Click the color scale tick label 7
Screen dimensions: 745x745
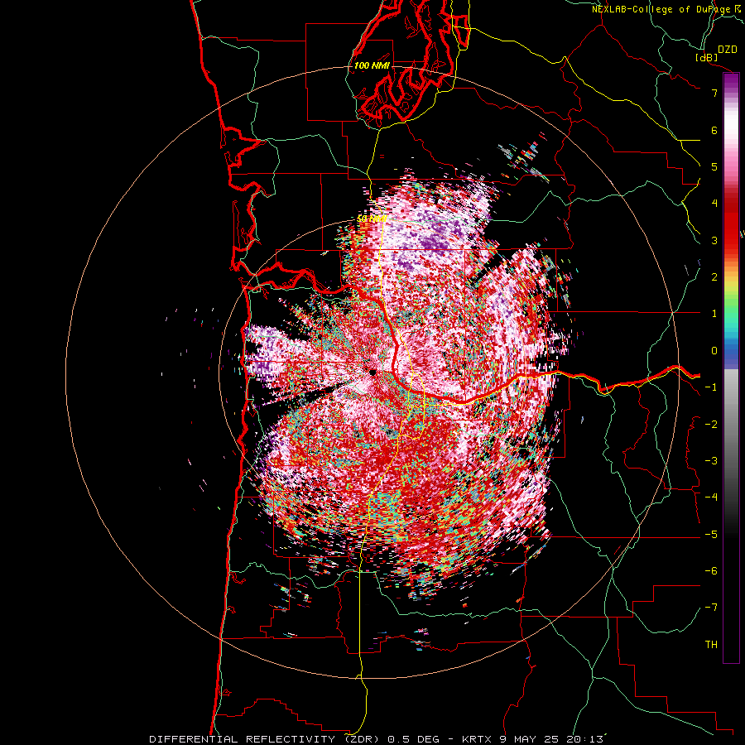coord(714,93)
